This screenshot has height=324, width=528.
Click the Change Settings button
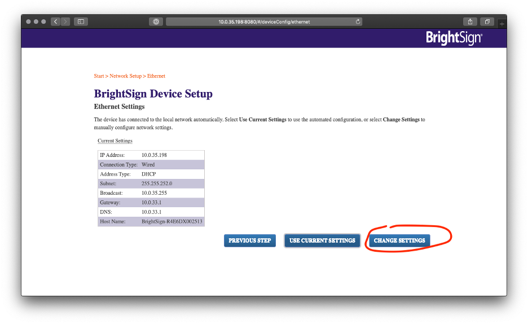pos(399,240)
